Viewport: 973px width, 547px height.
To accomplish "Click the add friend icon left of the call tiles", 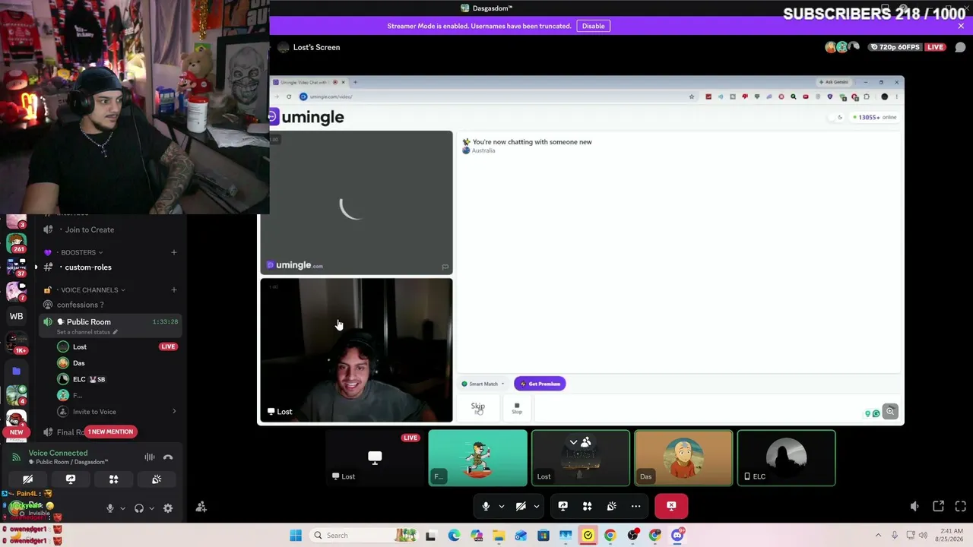I will 201,507.
